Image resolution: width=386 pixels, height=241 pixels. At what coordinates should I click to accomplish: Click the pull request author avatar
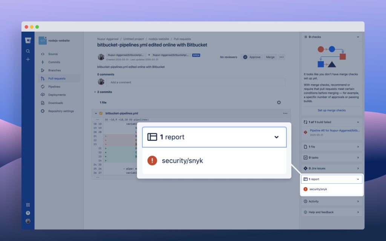pyautogui.click(x=101, y=57)
